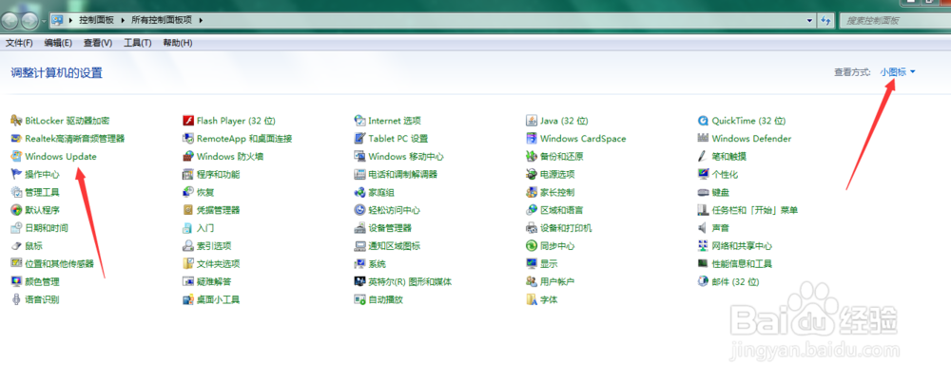
Task: Click the 英特尔(R) 图形和媒体 icon
Action: coord(359,282)
